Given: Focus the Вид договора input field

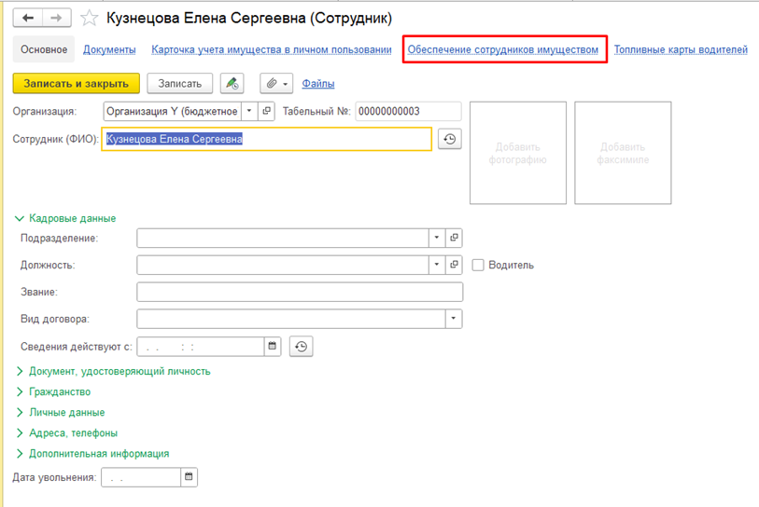Looking at the screenshot, I should 291,319.
